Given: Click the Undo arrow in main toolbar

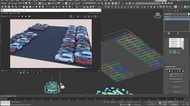Looking at the screenshot, I should (3, 3).
